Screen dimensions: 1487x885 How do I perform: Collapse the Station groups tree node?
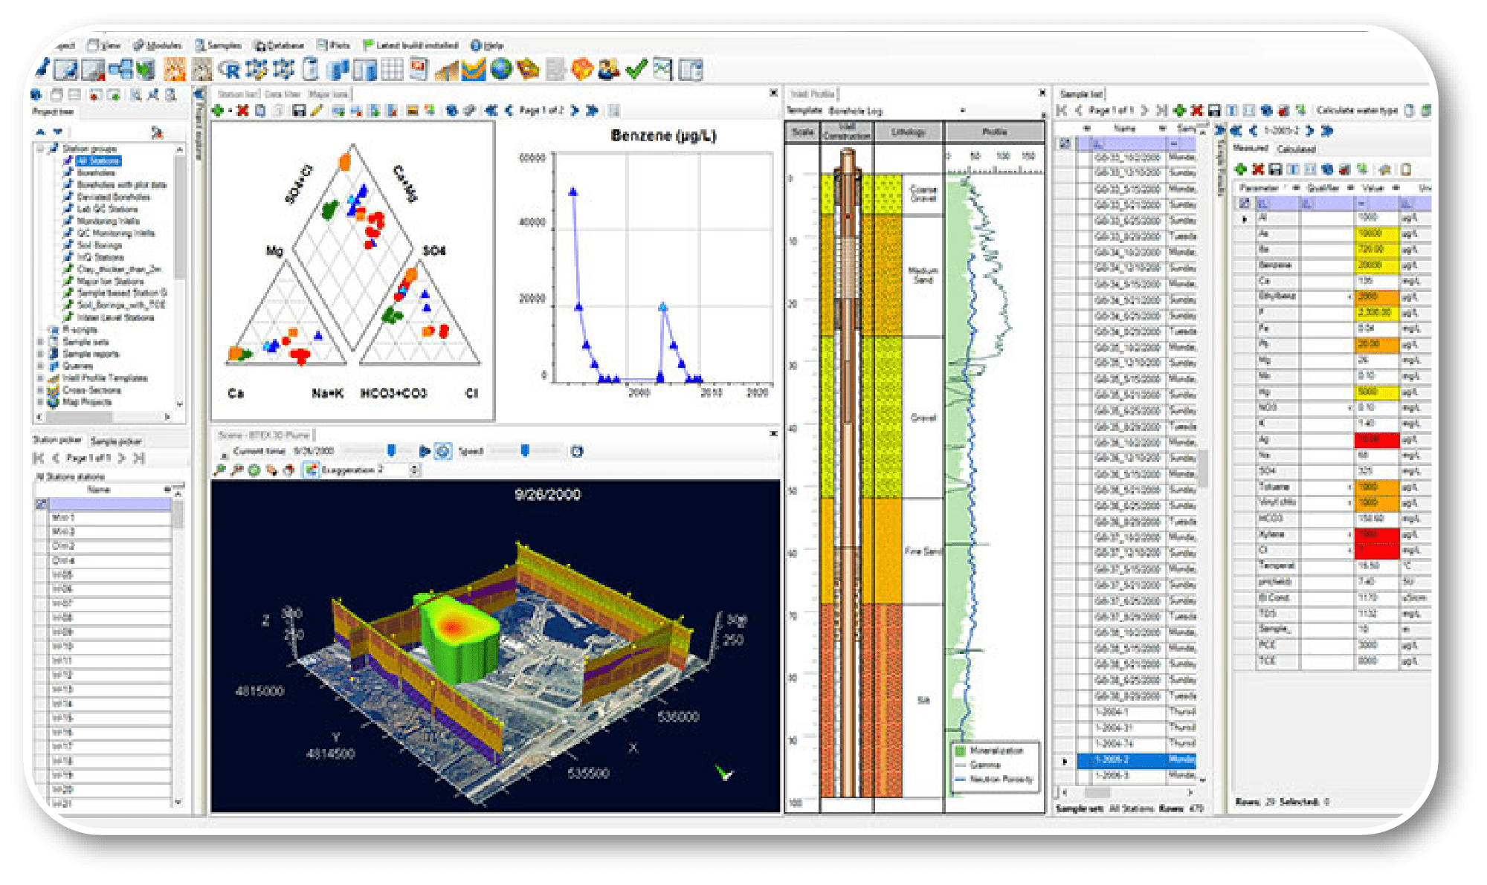[41, 149]
